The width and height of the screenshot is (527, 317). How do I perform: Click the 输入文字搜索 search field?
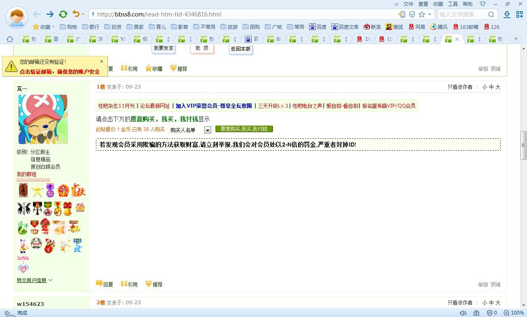click(462, 14)
